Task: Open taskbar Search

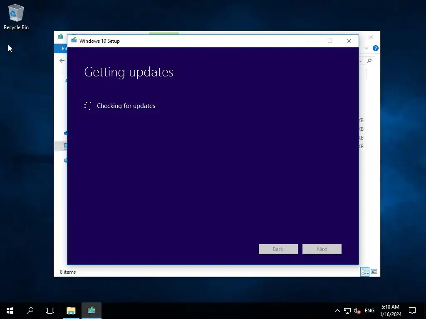Action: 30,311
